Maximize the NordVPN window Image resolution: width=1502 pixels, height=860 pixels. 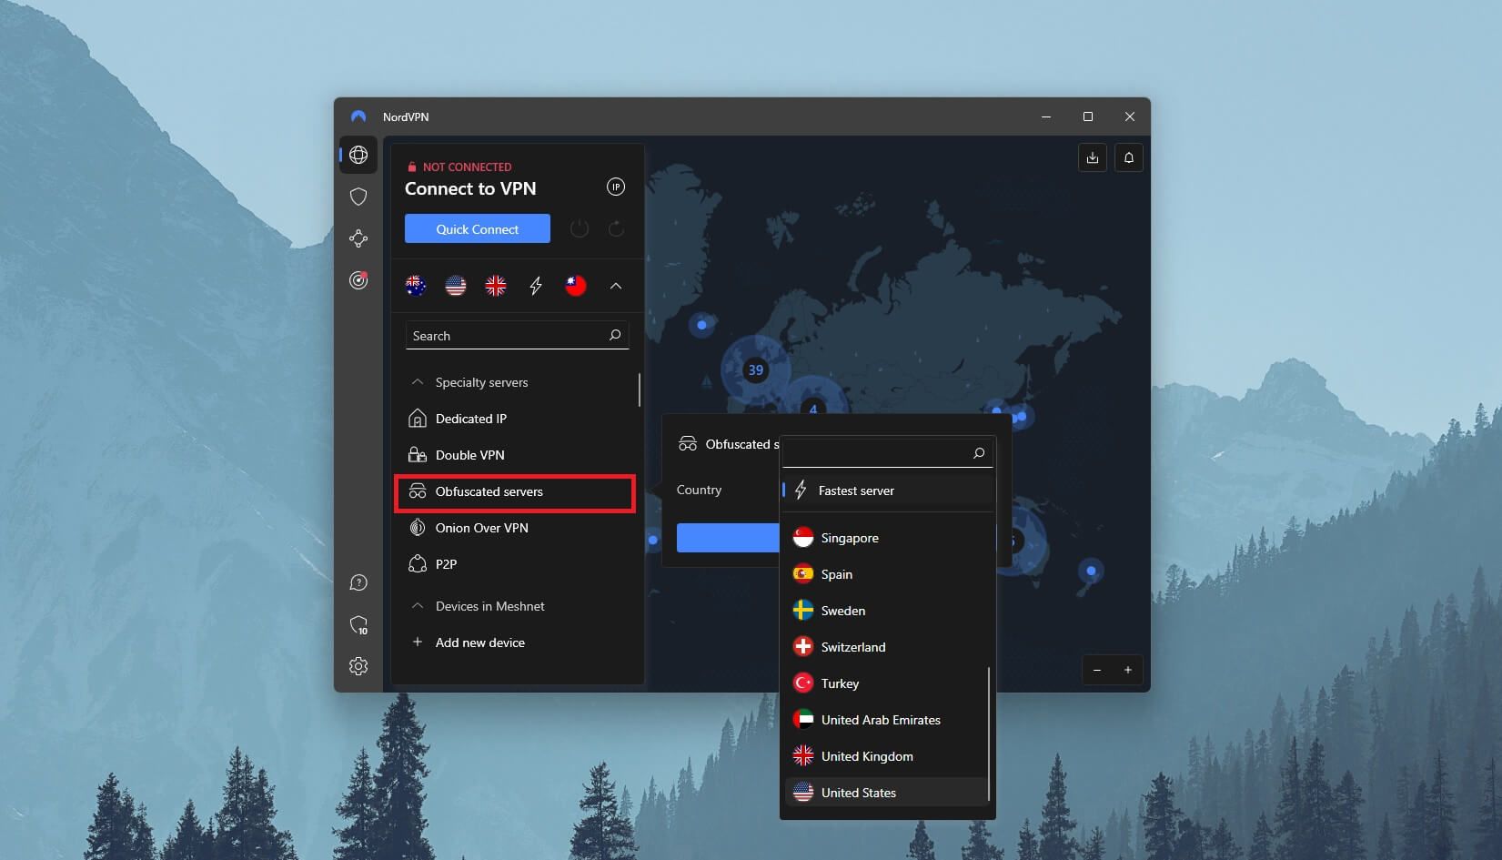click(1088, 116)
